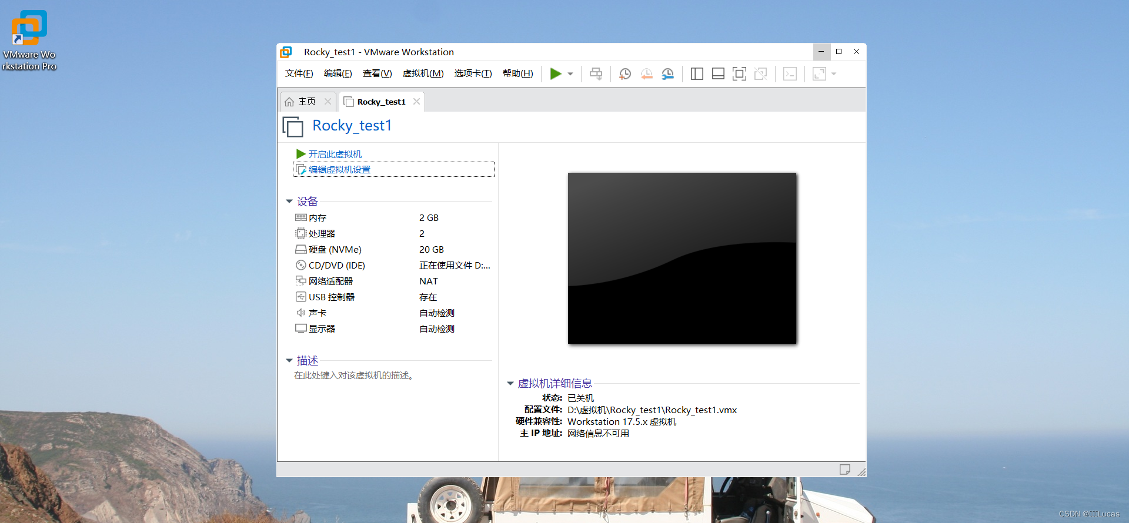Click the 内存 memory chip icon

[x=301, y=217]
